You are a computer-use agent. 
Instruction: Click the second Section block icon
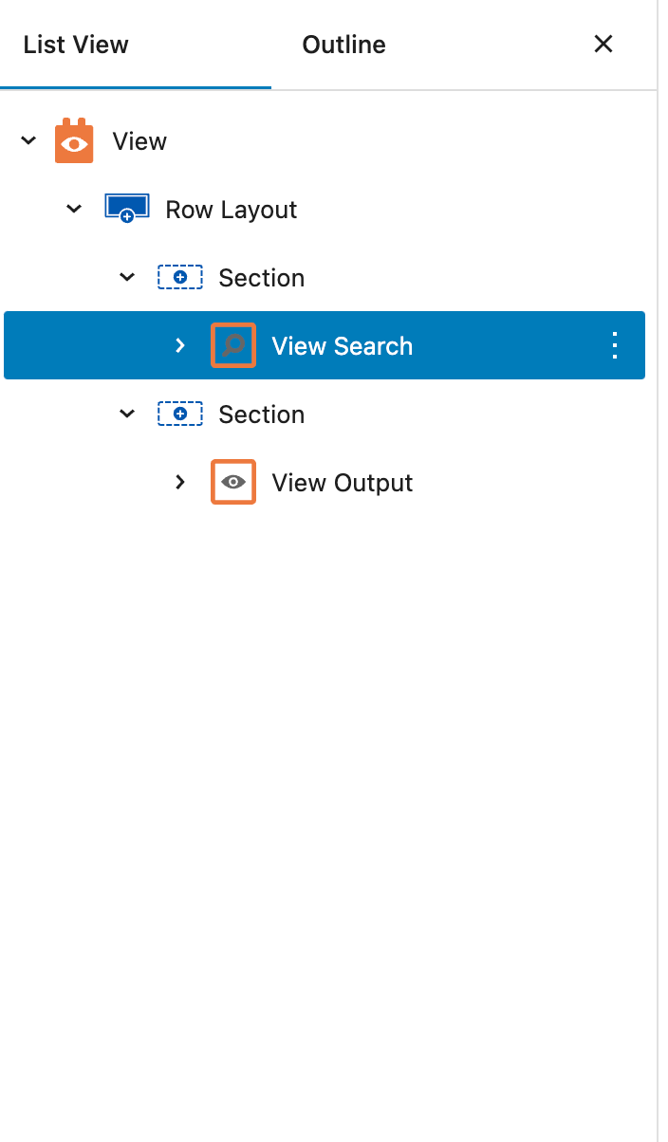pos(180,414)
